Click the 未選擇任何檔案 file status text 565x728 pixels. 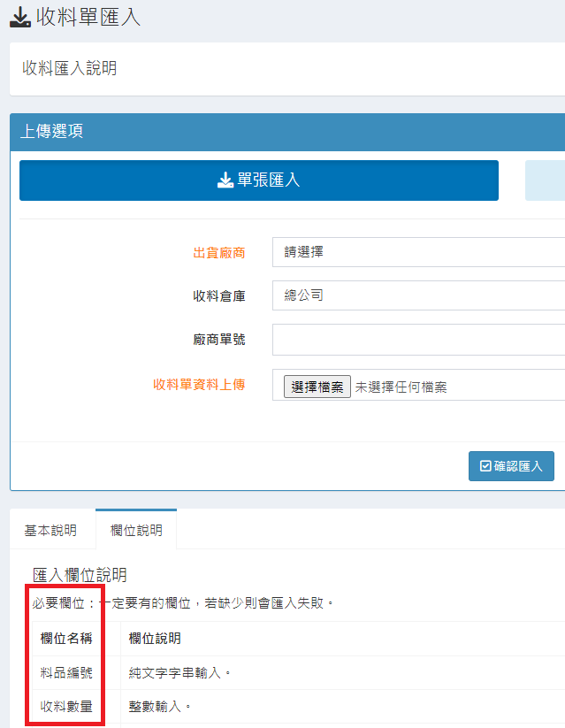(401, 387)
